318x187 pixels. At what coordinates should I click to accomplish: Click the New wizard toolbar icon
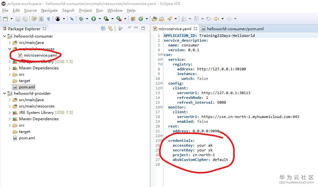coord(5,19)
